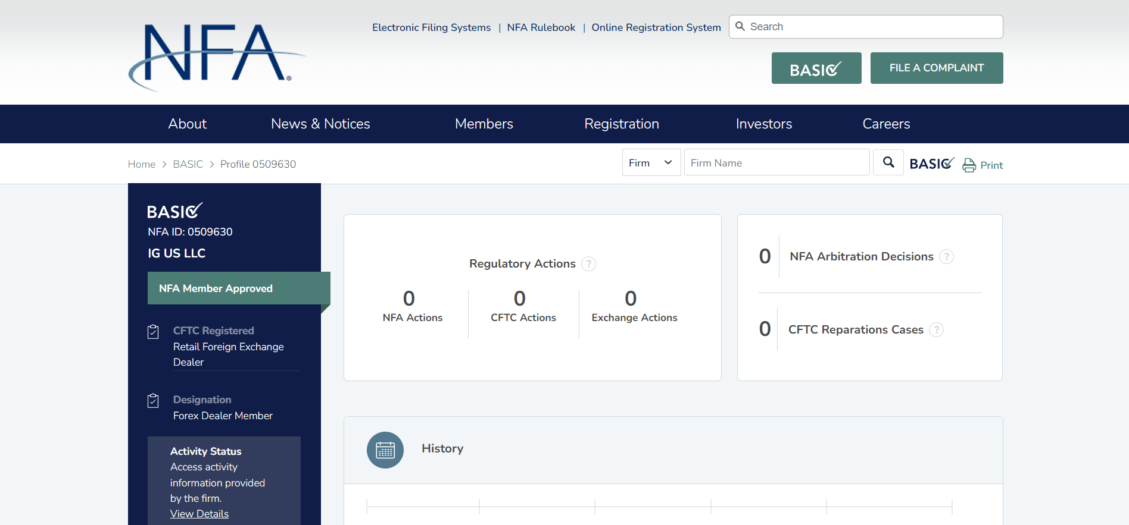Go to the NFA Rulebook link

pos(541,27)
